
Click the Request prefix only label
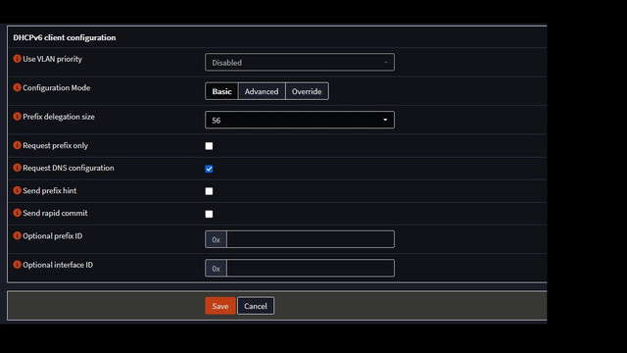tap(55, 146)
